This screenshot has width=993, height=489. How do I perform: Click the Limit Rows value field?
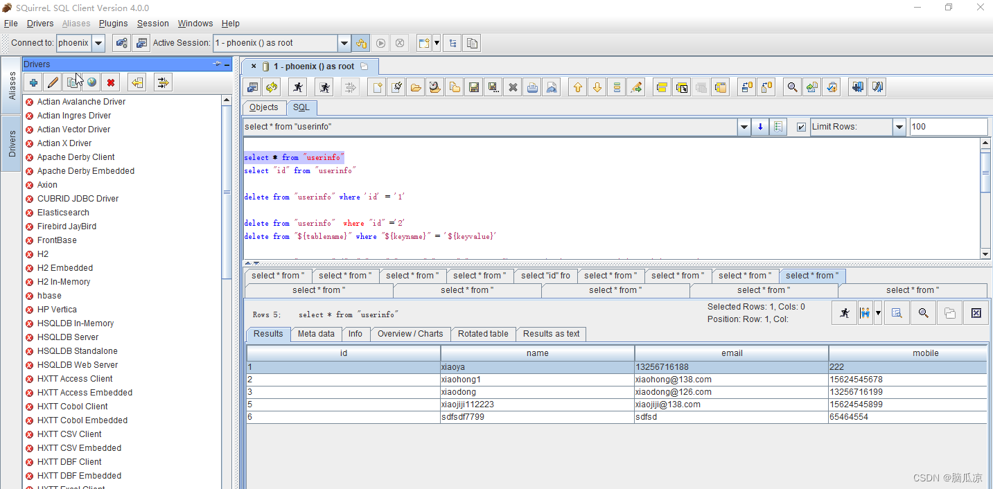point(949,127)
